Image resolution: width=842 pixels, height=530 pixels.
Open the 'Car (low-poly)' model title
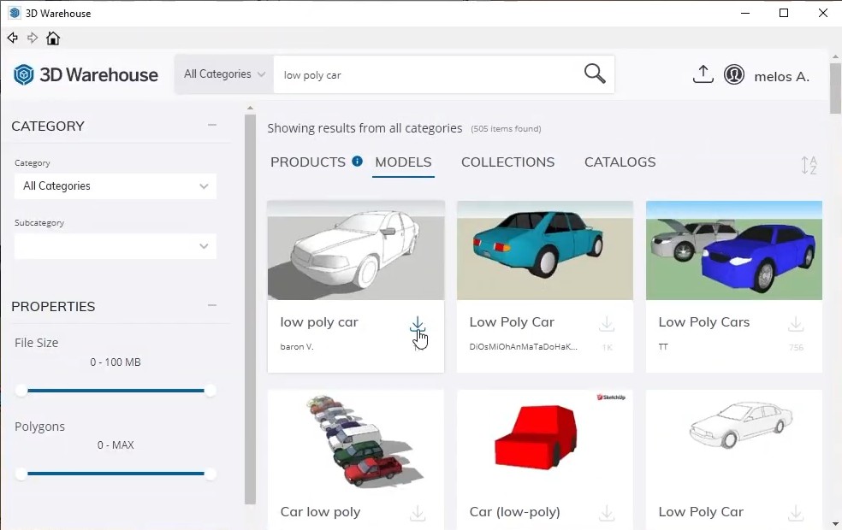pos(514,512)
